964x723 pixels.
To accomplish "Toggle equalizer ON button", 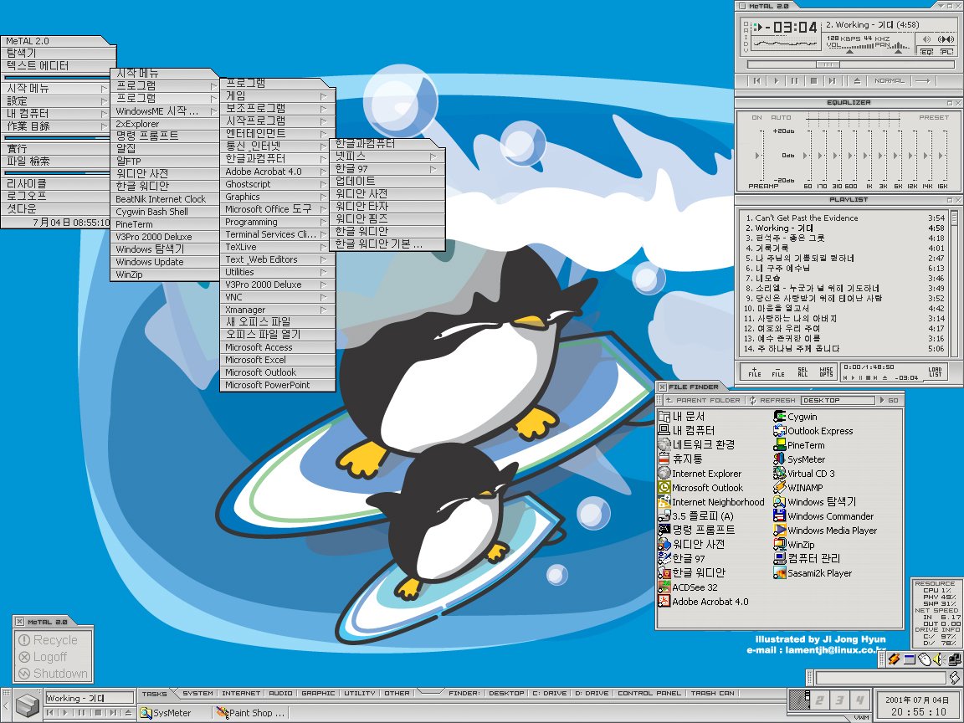I will [756, 117].
